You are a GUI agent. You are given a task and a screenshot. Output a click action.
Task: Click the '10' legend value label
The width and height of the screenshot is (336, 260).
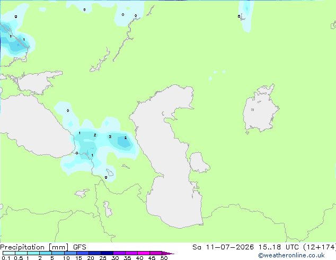[66, 258]
